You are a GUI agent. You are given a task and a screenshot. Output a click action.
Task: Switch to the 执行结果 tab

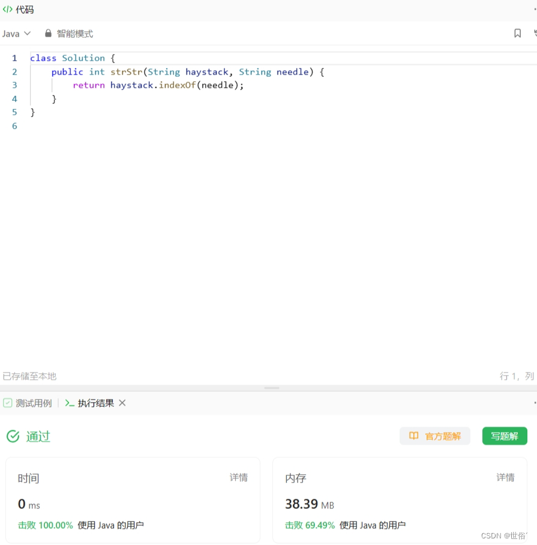[96, 403]
